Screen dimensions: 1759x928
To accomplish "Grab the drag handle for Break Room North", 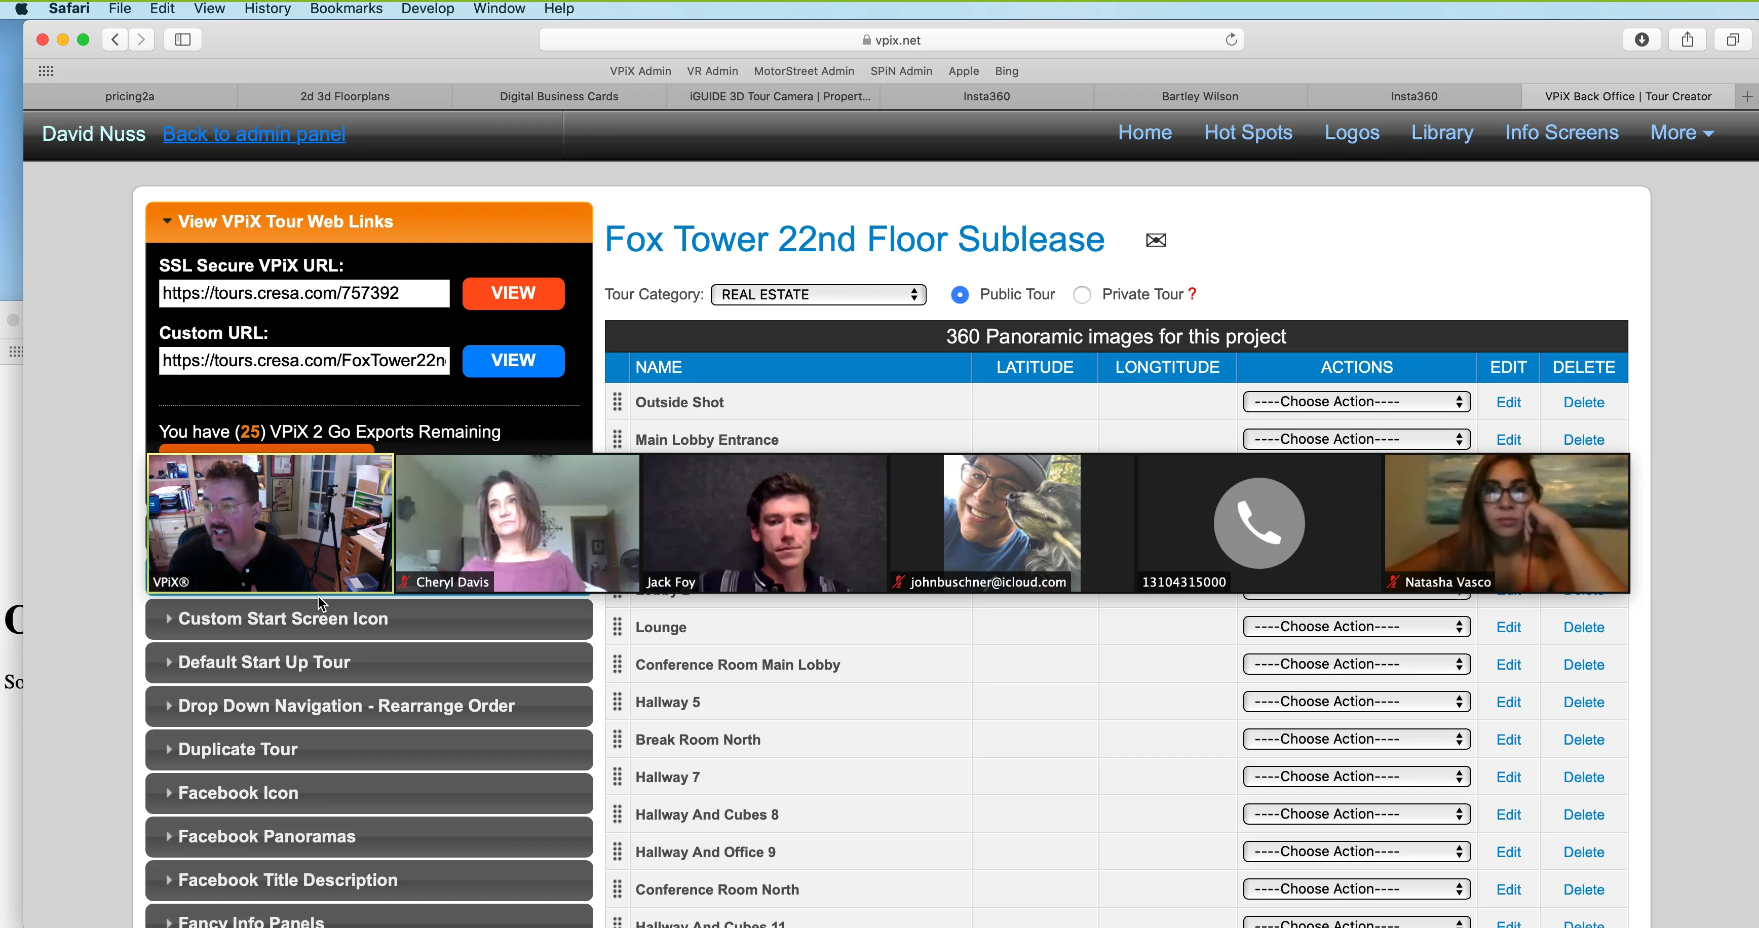I will point(617,740).
